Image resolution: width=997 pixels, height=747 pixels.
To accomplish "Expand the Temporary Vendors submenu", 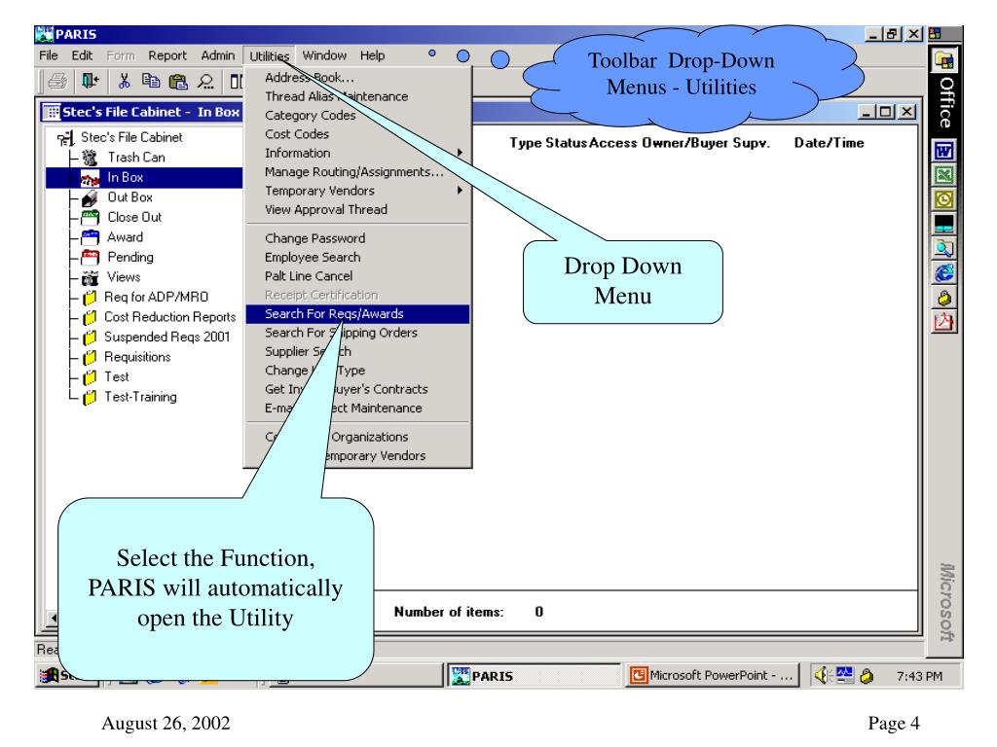I will coord(358,191).
